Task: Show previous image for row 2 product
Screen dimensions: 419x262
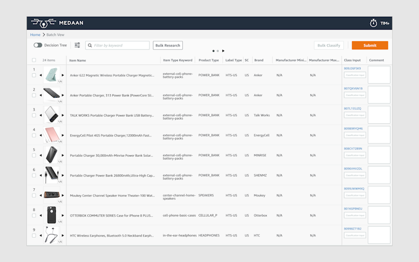Action: (x=41, y=95)
